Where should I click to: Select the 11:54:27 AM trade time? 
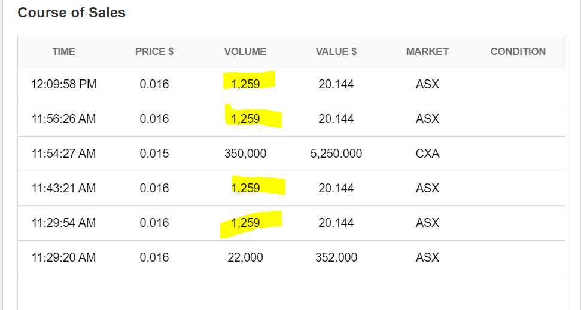click(64, 154)
